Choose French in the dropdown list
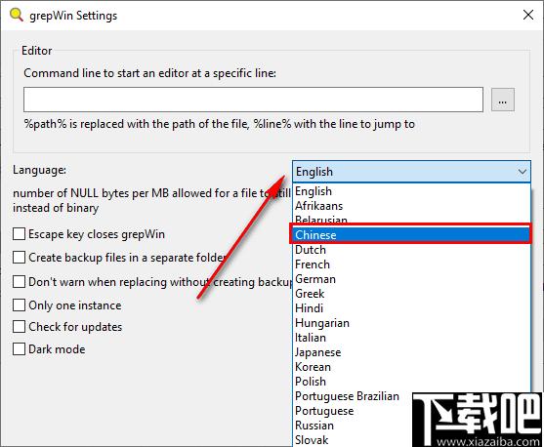Image resolution: width=544 pixels, height=447 pixels. pyautogui.click(x=411, y=264)
